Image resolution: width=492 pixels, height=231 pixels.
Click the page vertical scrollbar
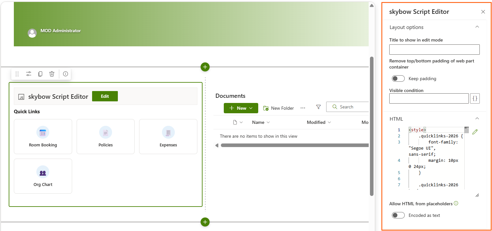(372, 126)
